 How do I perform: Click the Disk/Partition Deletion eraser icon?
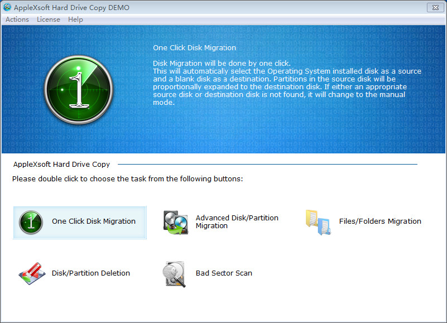click(x=32, y=273)
